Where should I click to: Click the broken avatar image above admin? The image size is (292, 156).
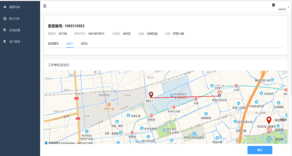pyautogui.click(x=273, y=5)
